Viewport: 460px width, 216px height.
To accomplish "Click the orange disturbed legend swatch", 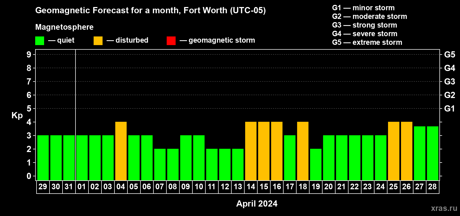I will (x=98, y=41).
